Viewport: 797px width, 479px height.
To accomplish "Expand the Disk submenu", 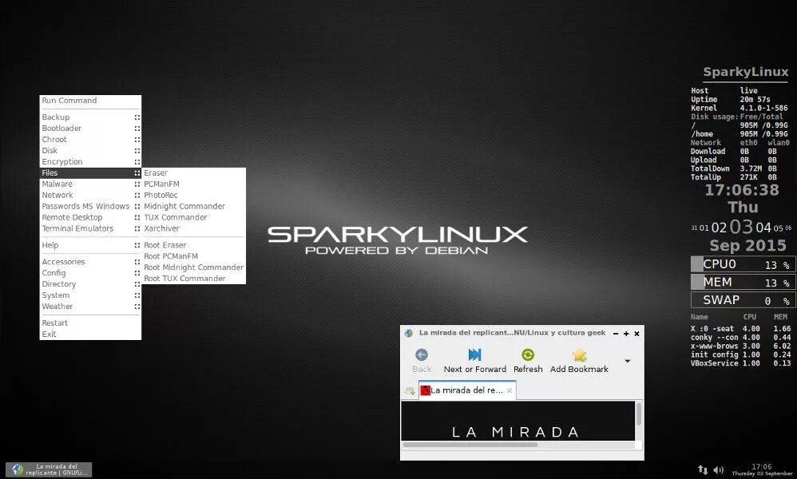I will pyautogui.click(x=90, y=150).
